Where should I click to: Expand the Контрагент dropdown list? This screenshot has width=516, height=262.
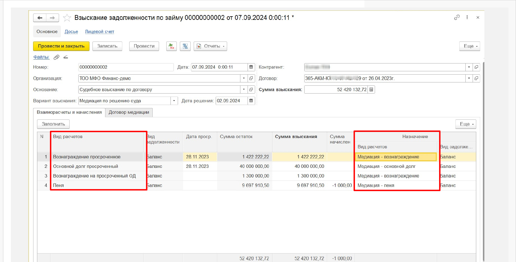tap(469, 67)
